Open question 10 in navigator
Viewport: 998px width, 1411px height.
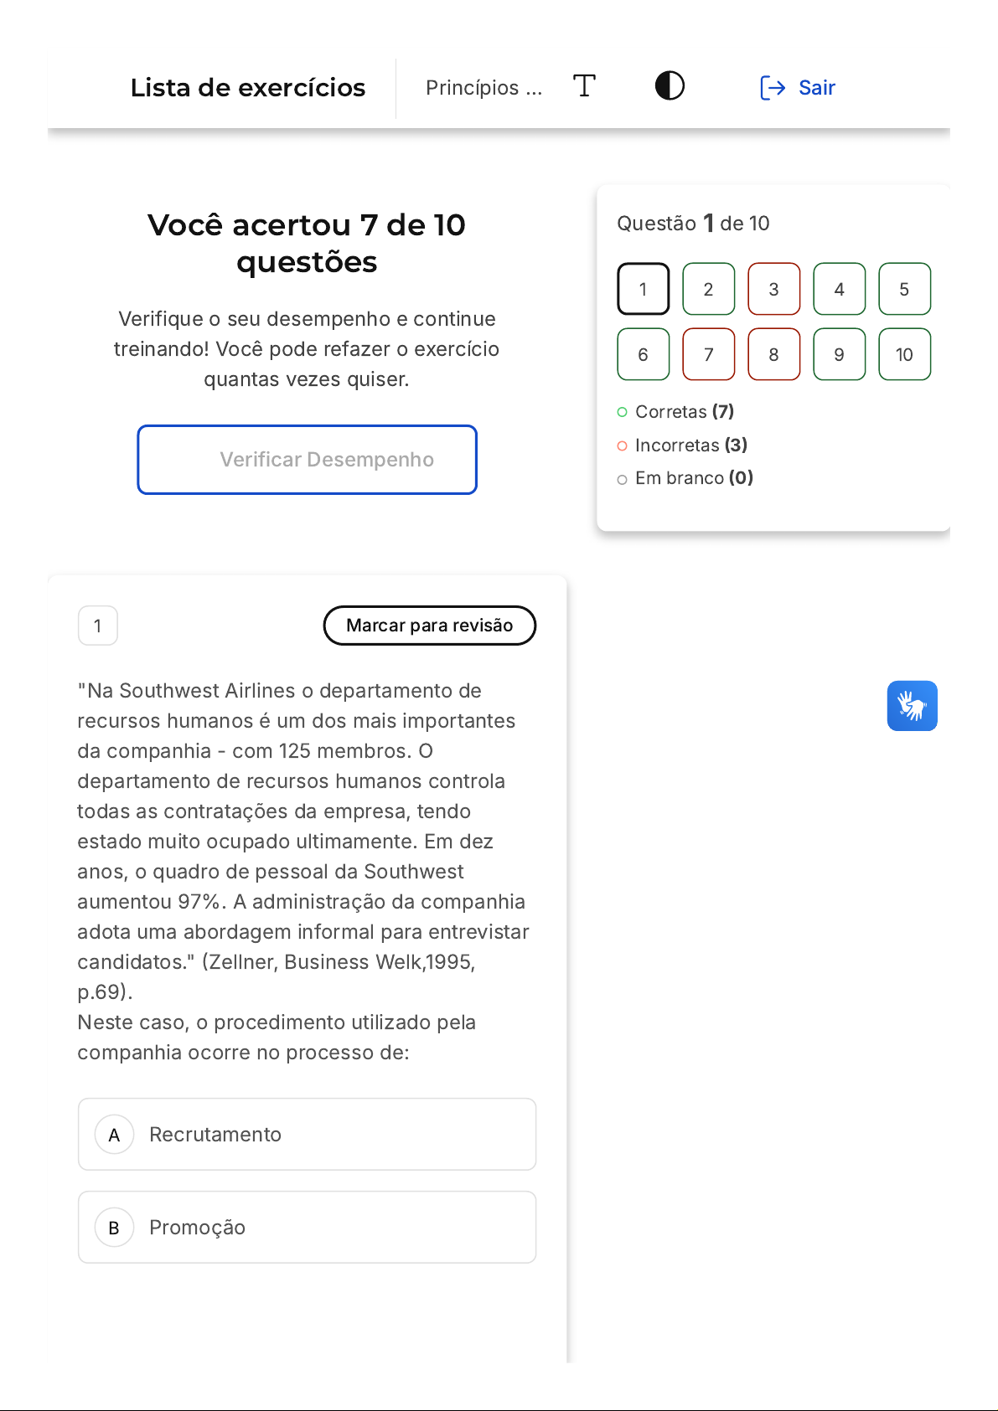(904, 355)
